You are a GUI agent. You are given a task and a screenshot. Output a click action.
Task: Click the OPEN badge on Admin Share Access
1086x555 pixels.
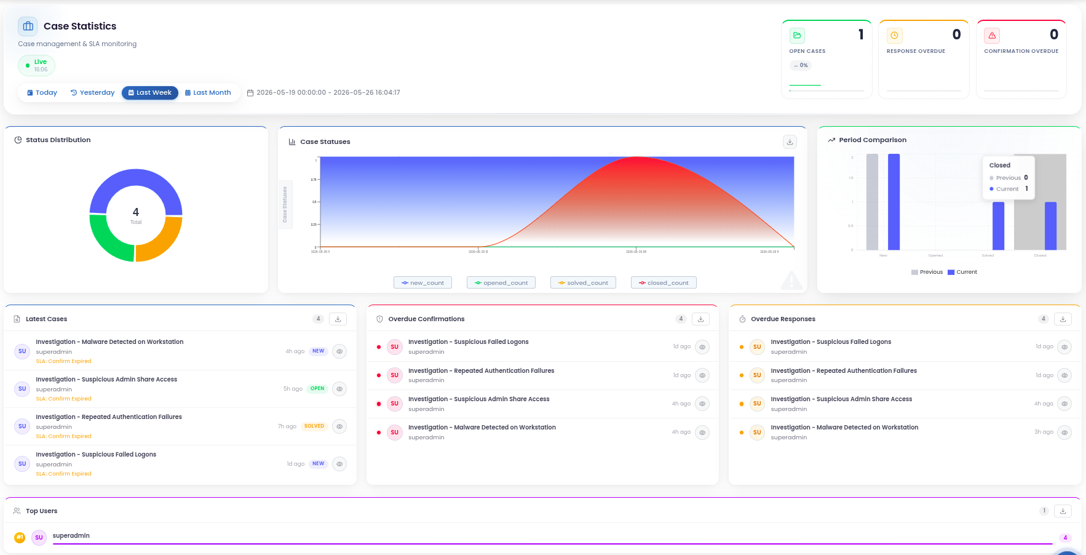(x=317, y=389)
